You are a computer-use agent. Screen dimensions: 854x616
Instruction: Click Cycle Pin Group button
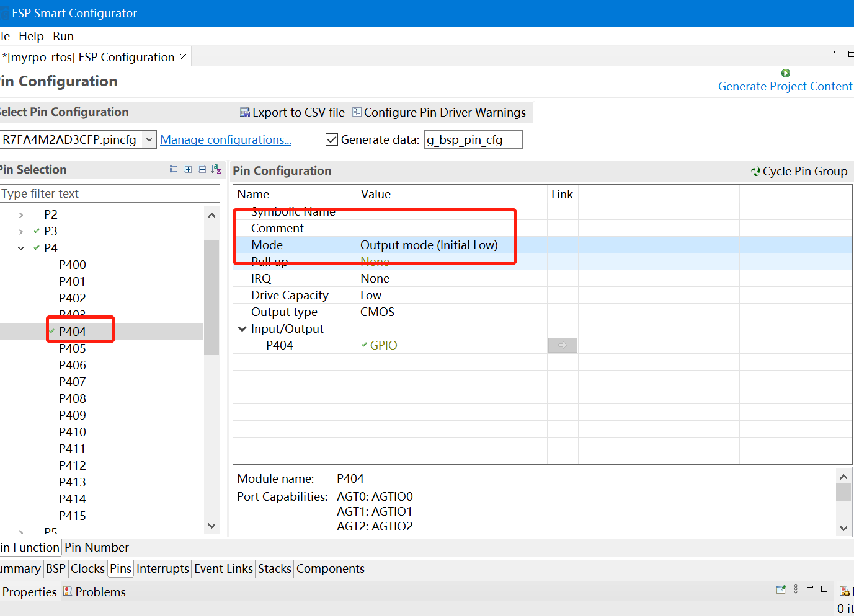click(x=799, y=172)
